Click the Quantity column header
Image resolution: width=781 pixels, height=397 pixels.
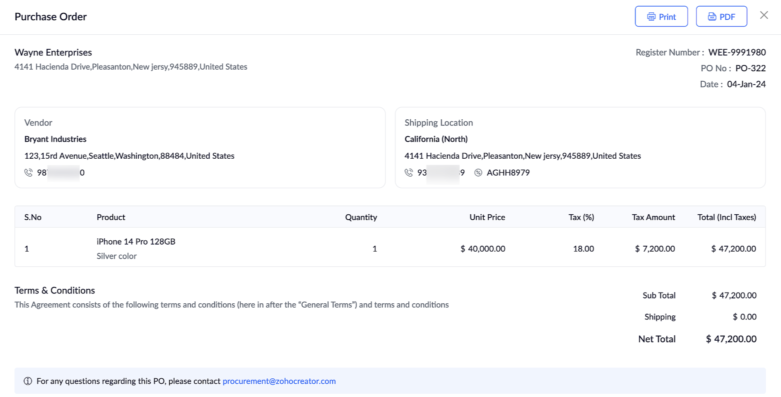click(361, 217)
